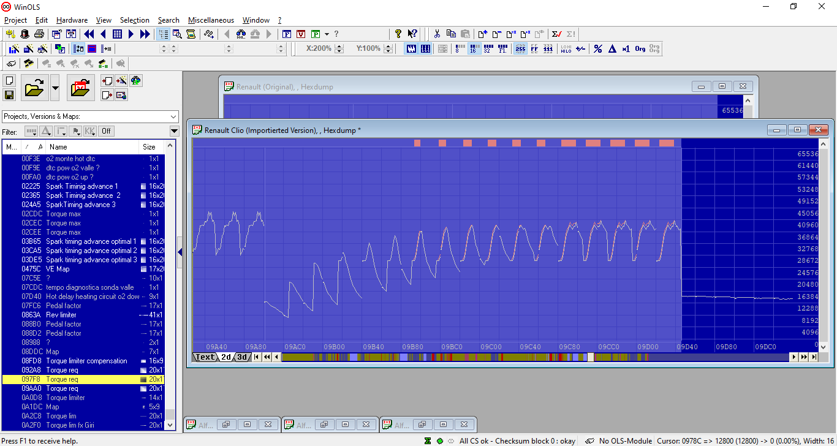The image size is (837, 446).
Task: Toggle 32-bit data width mode
Action: [x=488, y=49]
